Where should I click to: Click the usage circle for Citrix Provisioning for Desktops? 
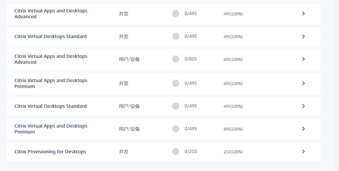[176, 152]
